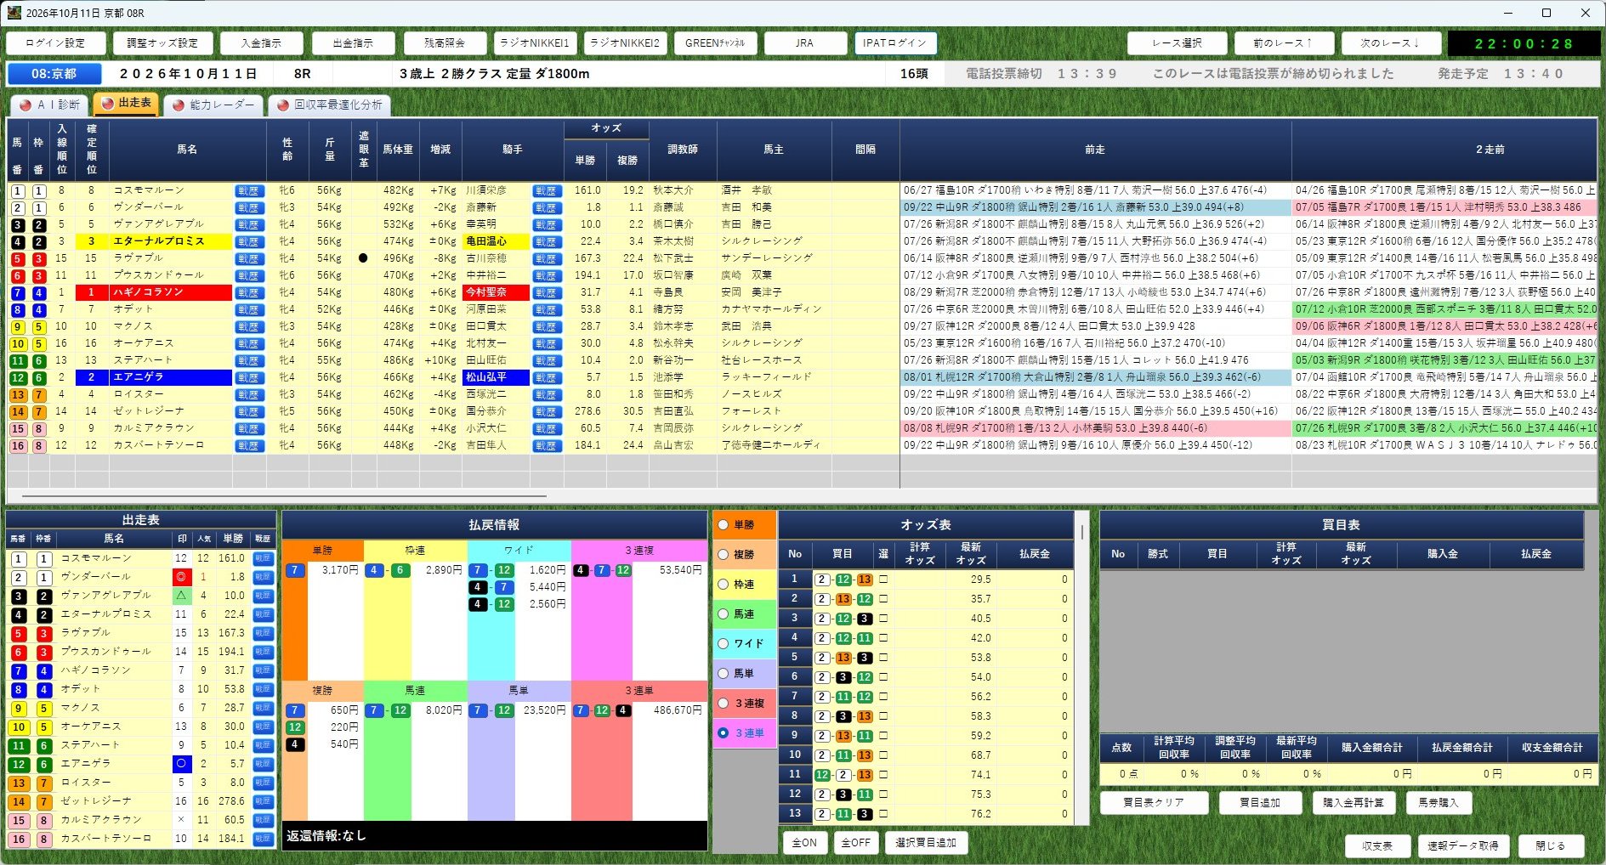Click the app icon in the title bar

[14, 13]
